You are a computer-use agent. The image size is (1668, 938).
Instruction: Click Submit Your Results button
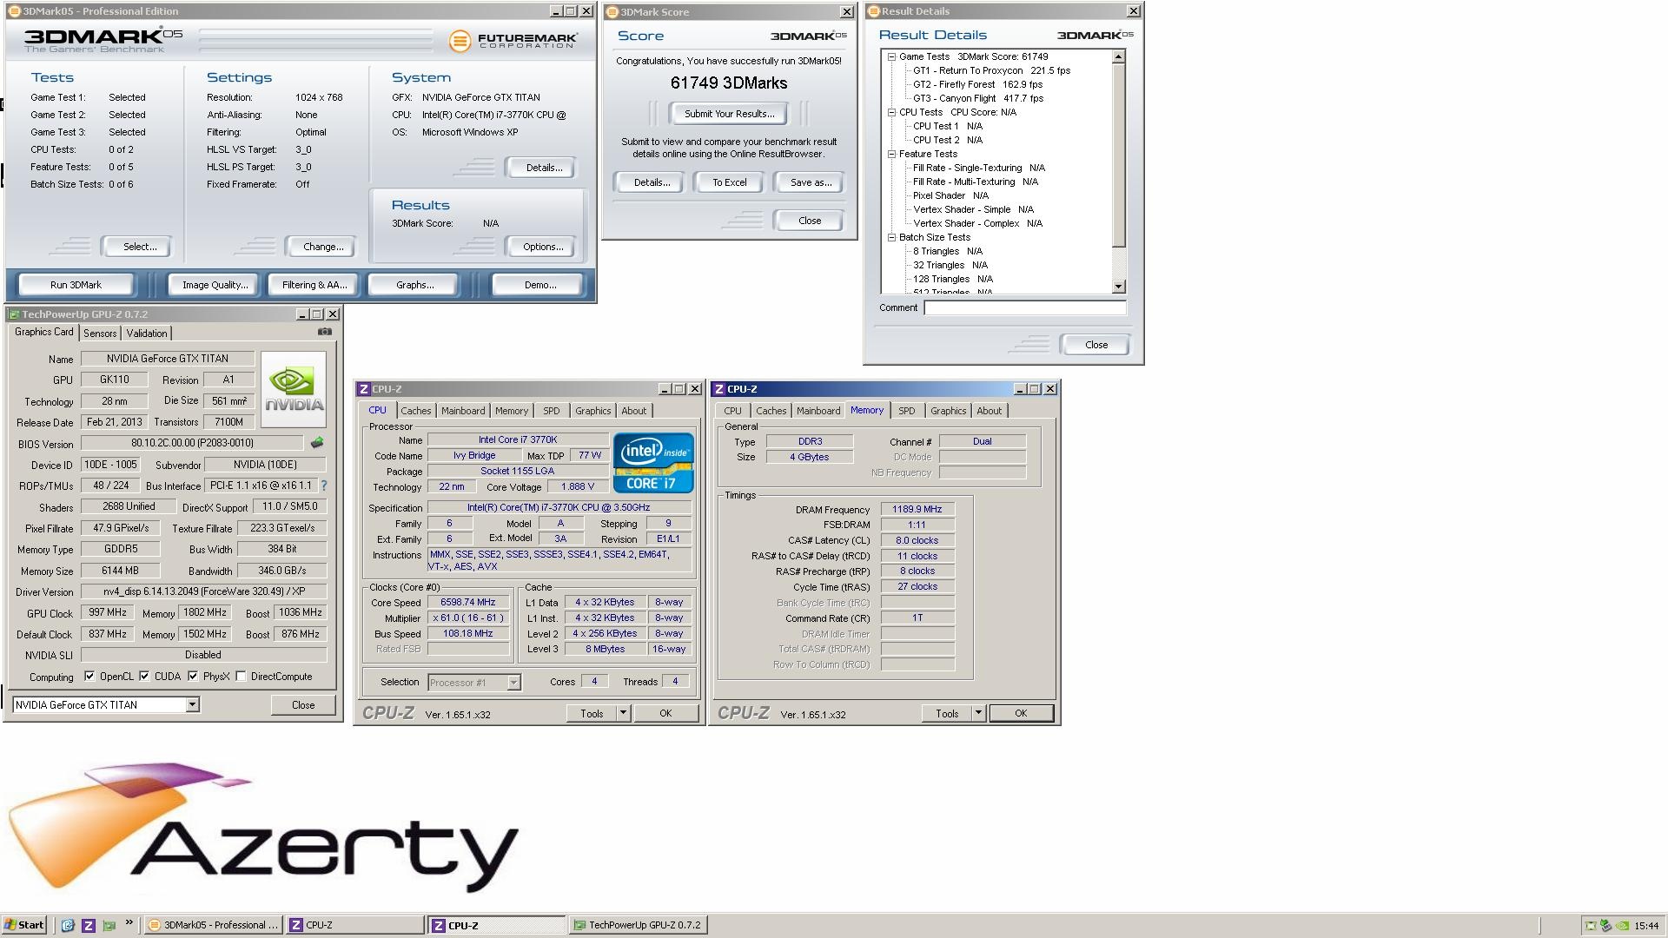[729, 114]
